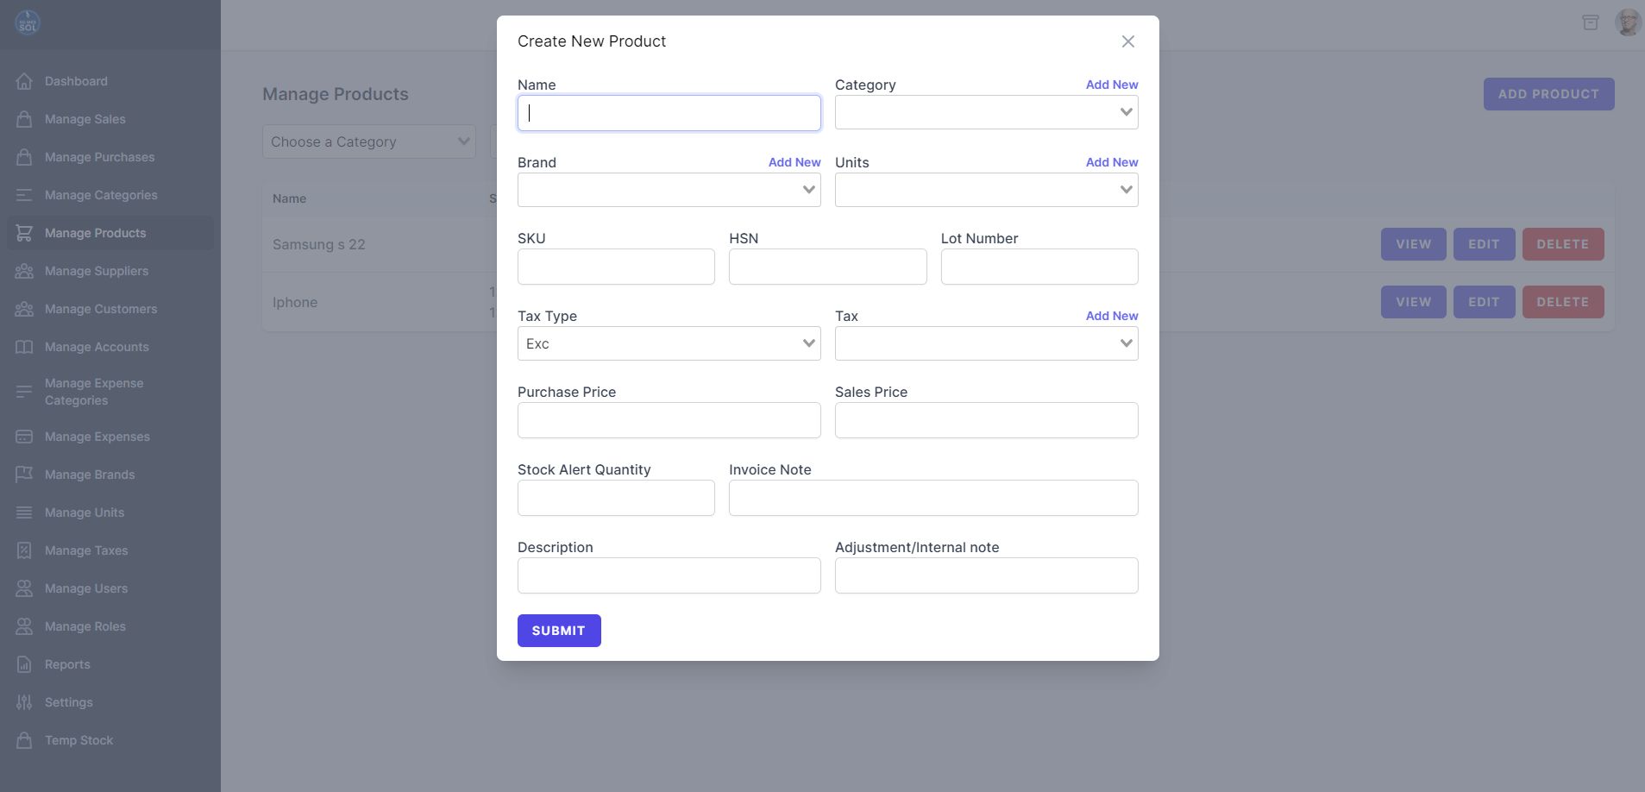Close the Create New Product dialog
Image resolution: width=1645 pixels, height=792 pixels.
click(1127, 41)
